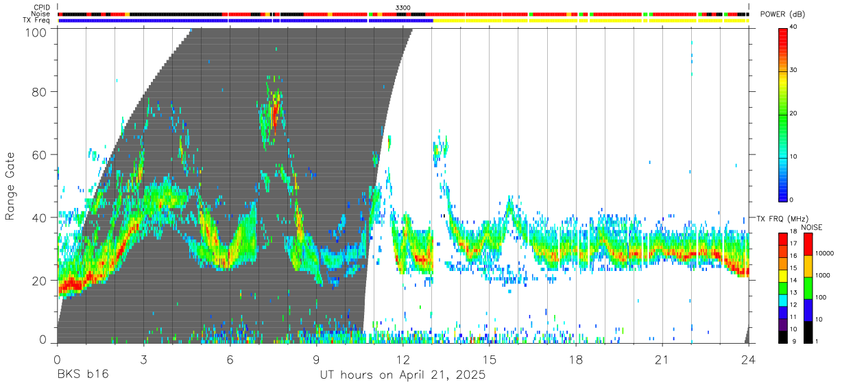Click the BKS b16 radar beam label
842x389 pixels.
click(82, 375)
